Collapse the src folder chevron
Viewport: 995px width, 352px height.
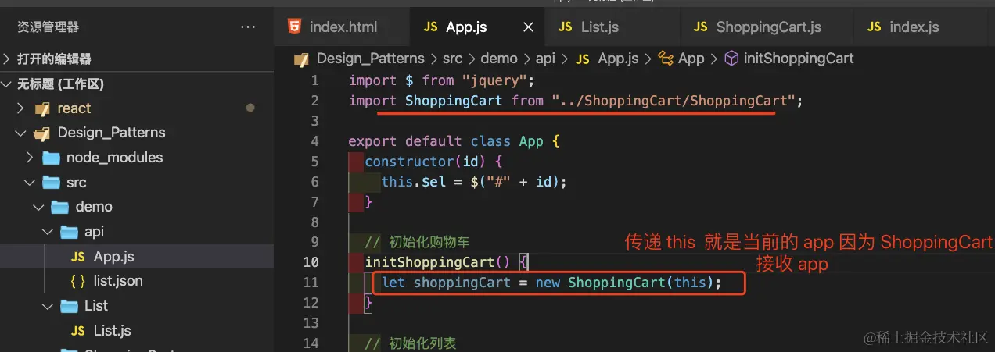click(30, 183)
